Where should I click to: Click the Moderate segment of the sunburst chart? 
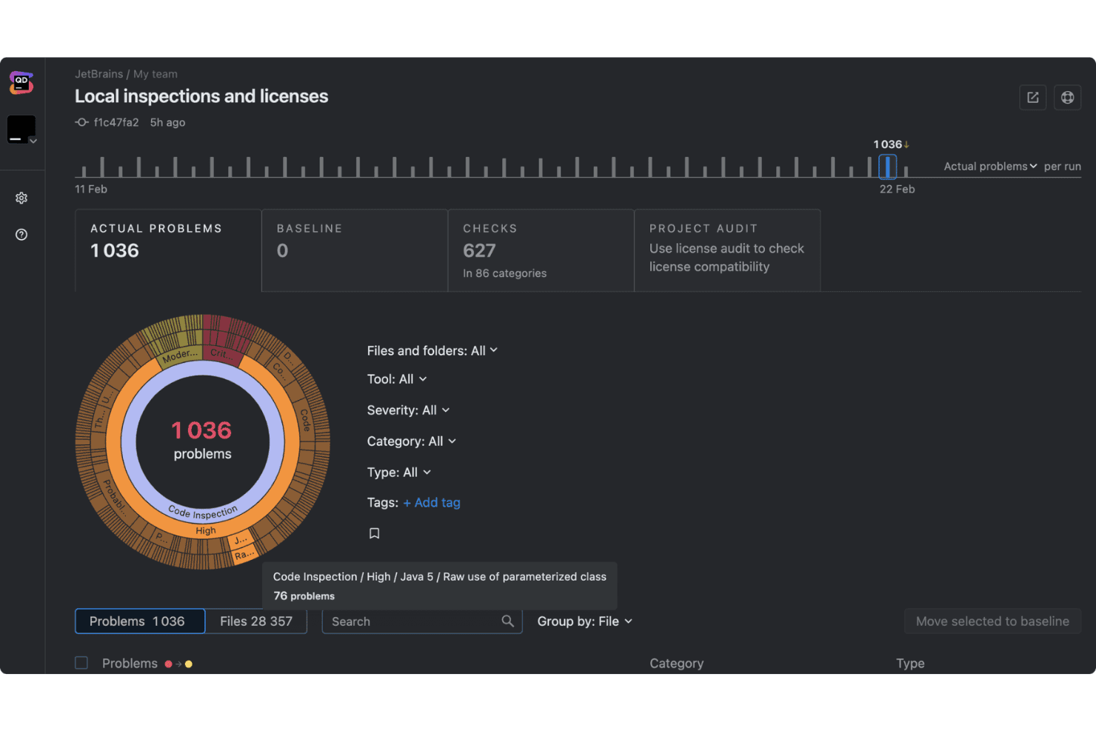click(180, 356)
